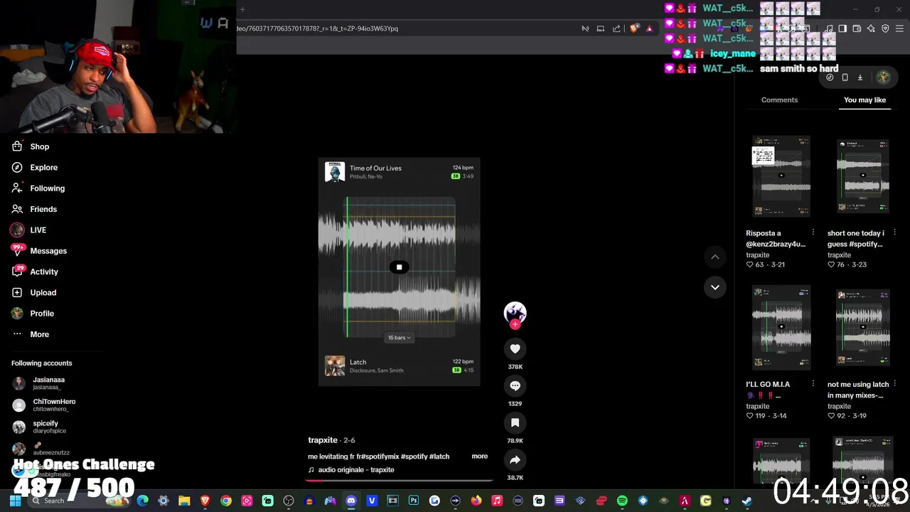Click the browser share page icon
The height and width of the screenshot is (512, 910).
click(616, 28)
